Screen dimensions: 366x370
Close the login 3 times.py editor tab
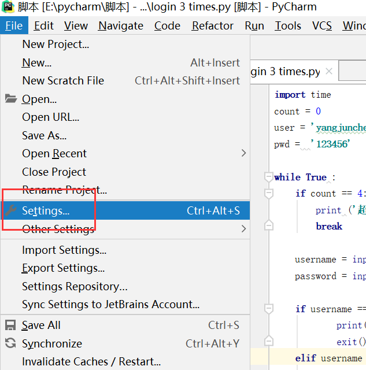point(329,71)
